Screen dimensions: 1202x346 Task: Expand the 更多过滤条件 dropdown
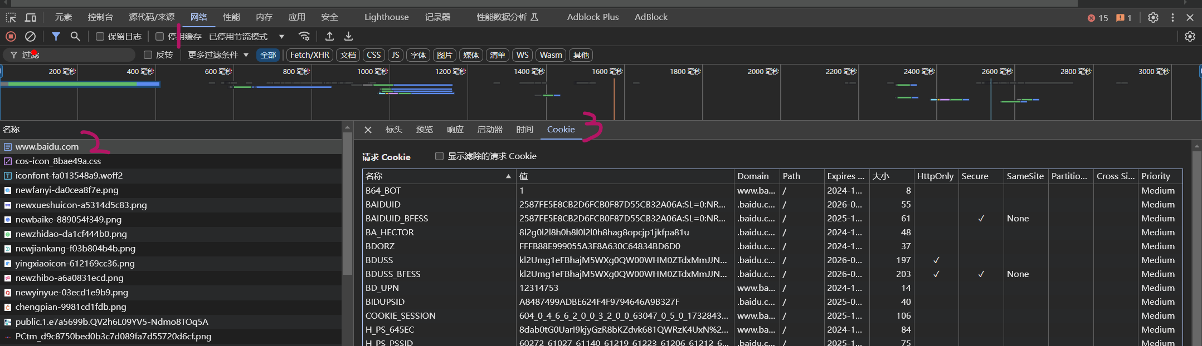click(218, 55)
